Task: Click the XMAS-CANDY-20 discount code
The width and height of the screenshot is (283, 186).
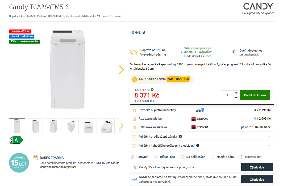Action: point(178,79)
